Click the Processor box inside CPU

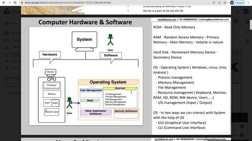52,85
